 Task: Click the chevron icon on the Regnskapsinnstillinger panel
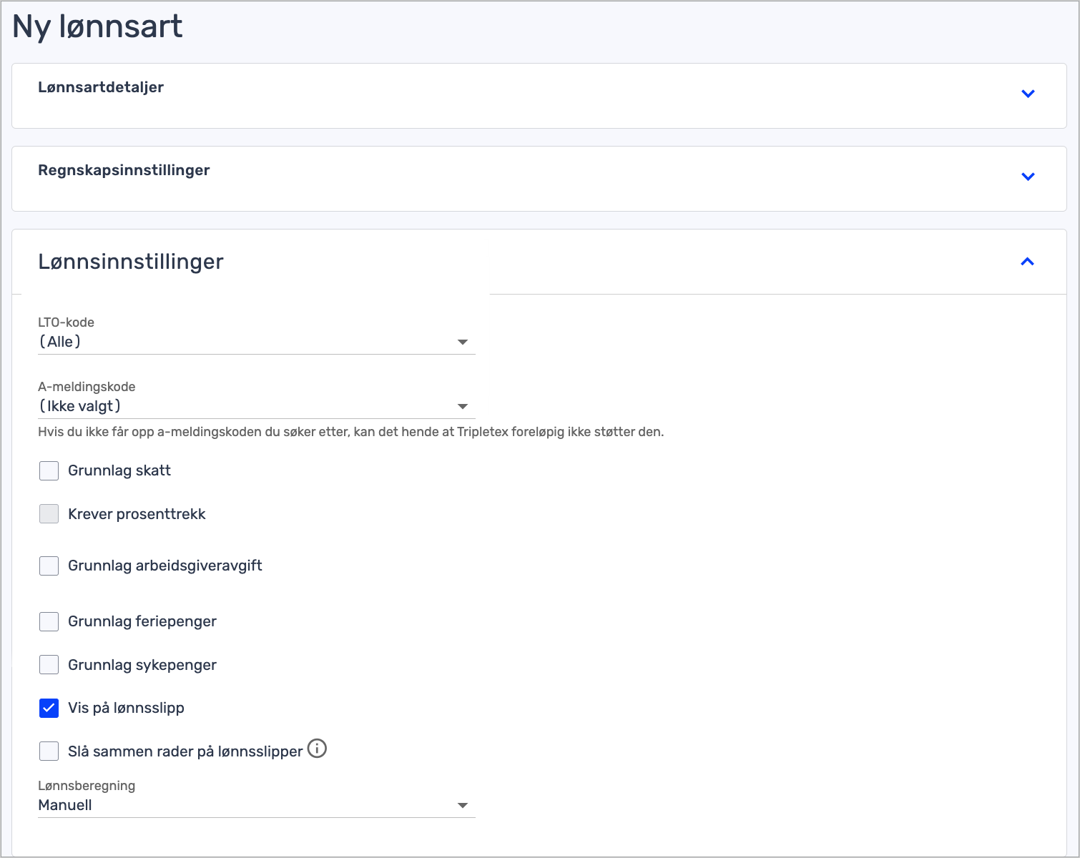pos(1028,177)
